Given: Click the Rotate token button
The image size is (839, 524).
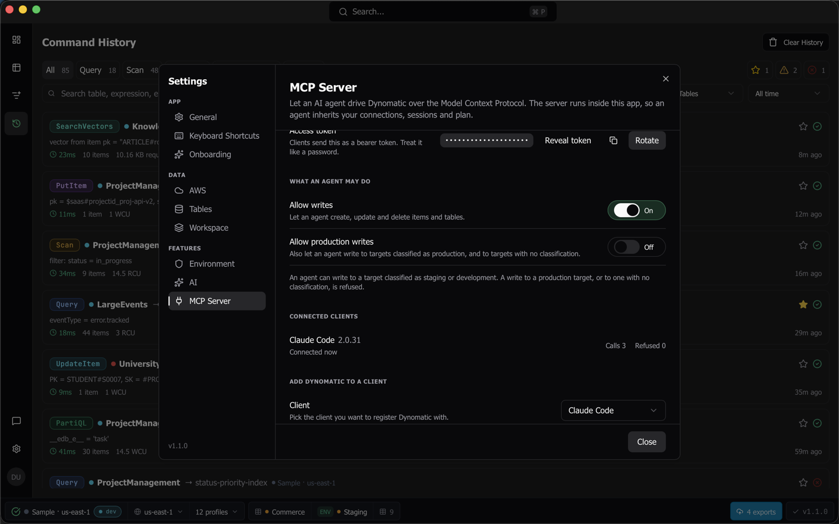Looking at the screenshot, I should (647, 140).
